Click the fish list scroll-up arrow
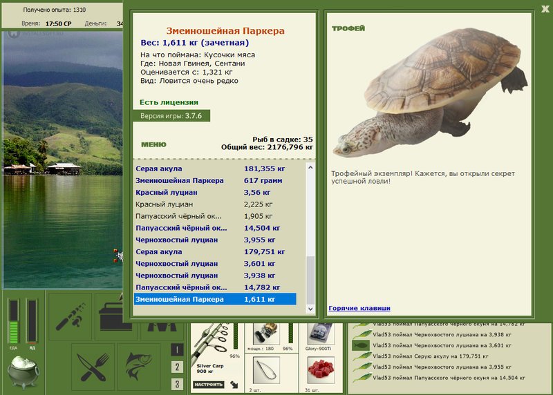Screen dimensions: 553x395 pos(310,168)
